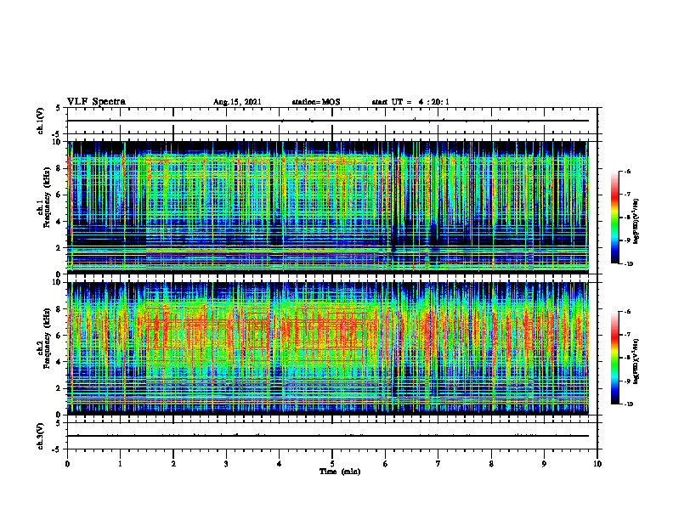This screenshot has height=520, width=673.
Task: Click the "2" kHz tick on ch.2 frequency axis
Action: [59, 388]
